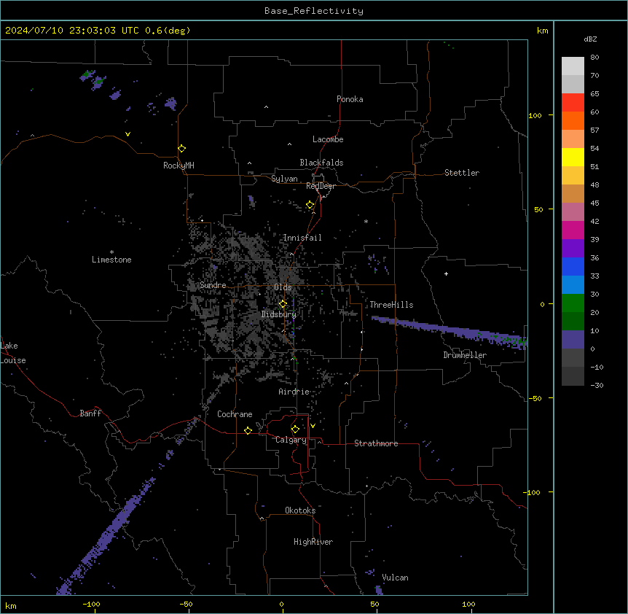Click the Strathmore label
Viewport: 628px width, 614px height.
pyautogui.click(x=376, y=443)
